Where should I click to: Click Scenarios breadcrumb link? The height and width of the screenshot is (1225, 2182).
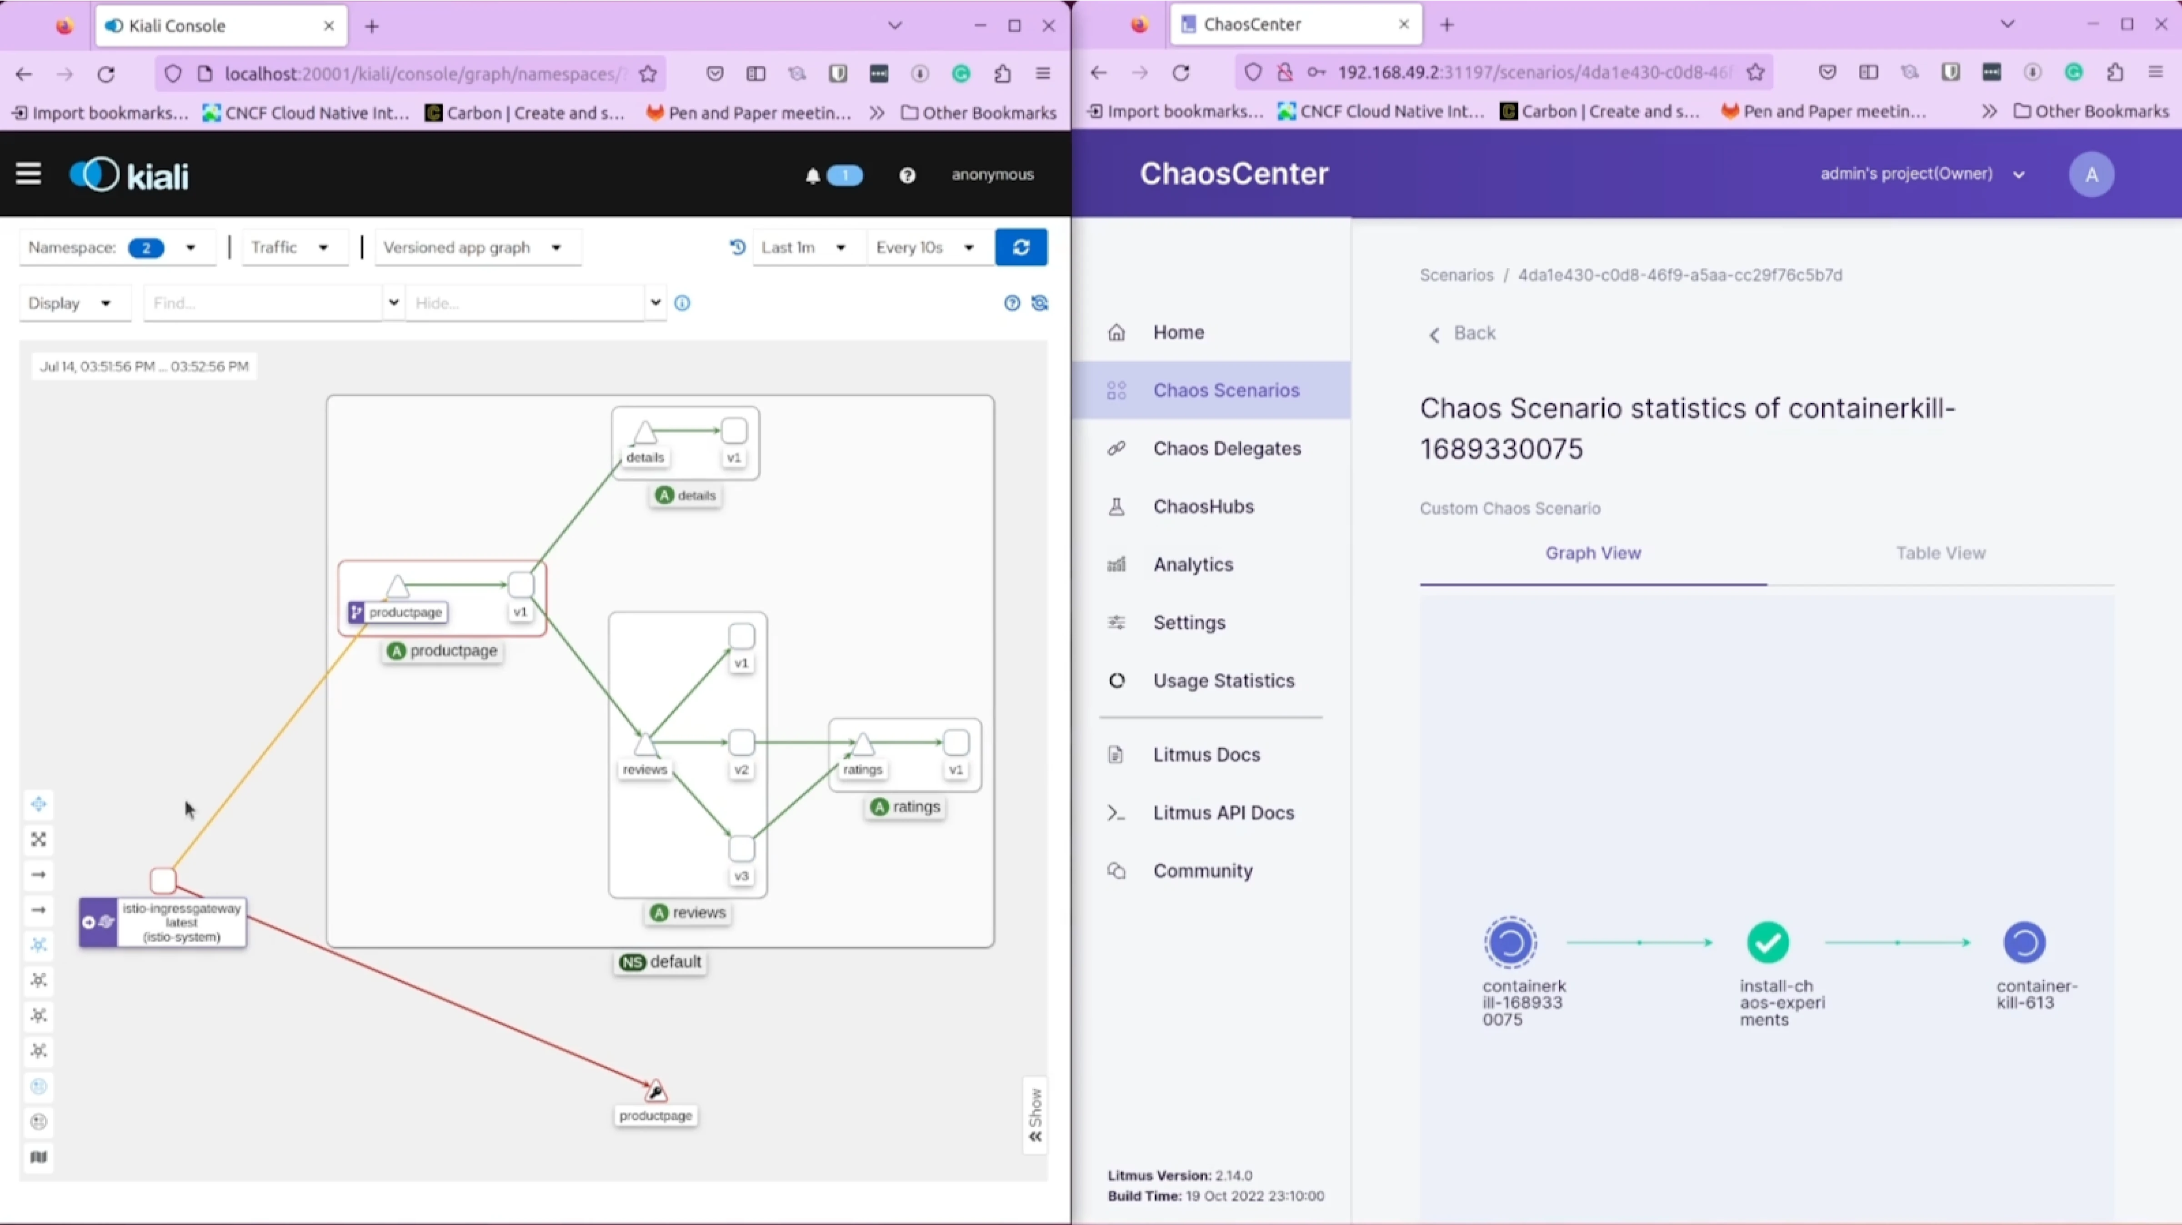[x=1456, y=275]
